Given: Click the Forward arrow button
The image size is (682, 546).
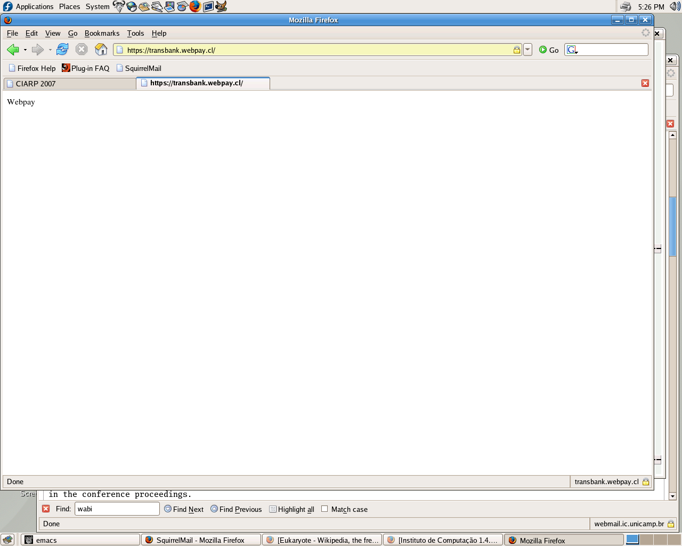Looking at the screenshot, I should 37,50.
